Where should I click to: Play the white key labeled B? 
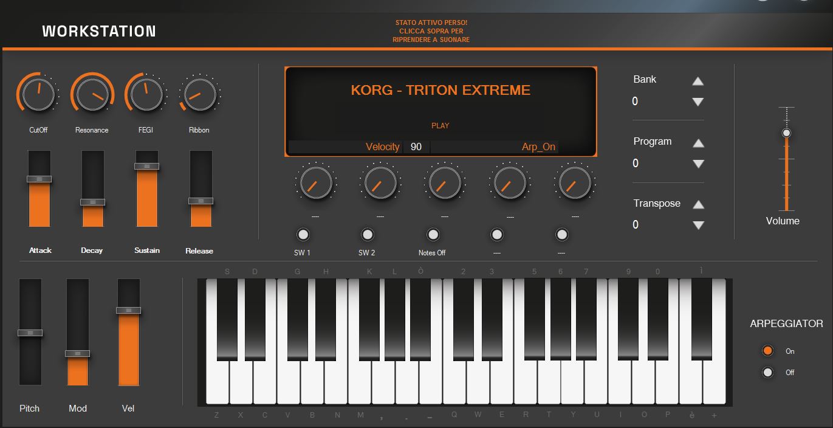(x=312, y=383)
